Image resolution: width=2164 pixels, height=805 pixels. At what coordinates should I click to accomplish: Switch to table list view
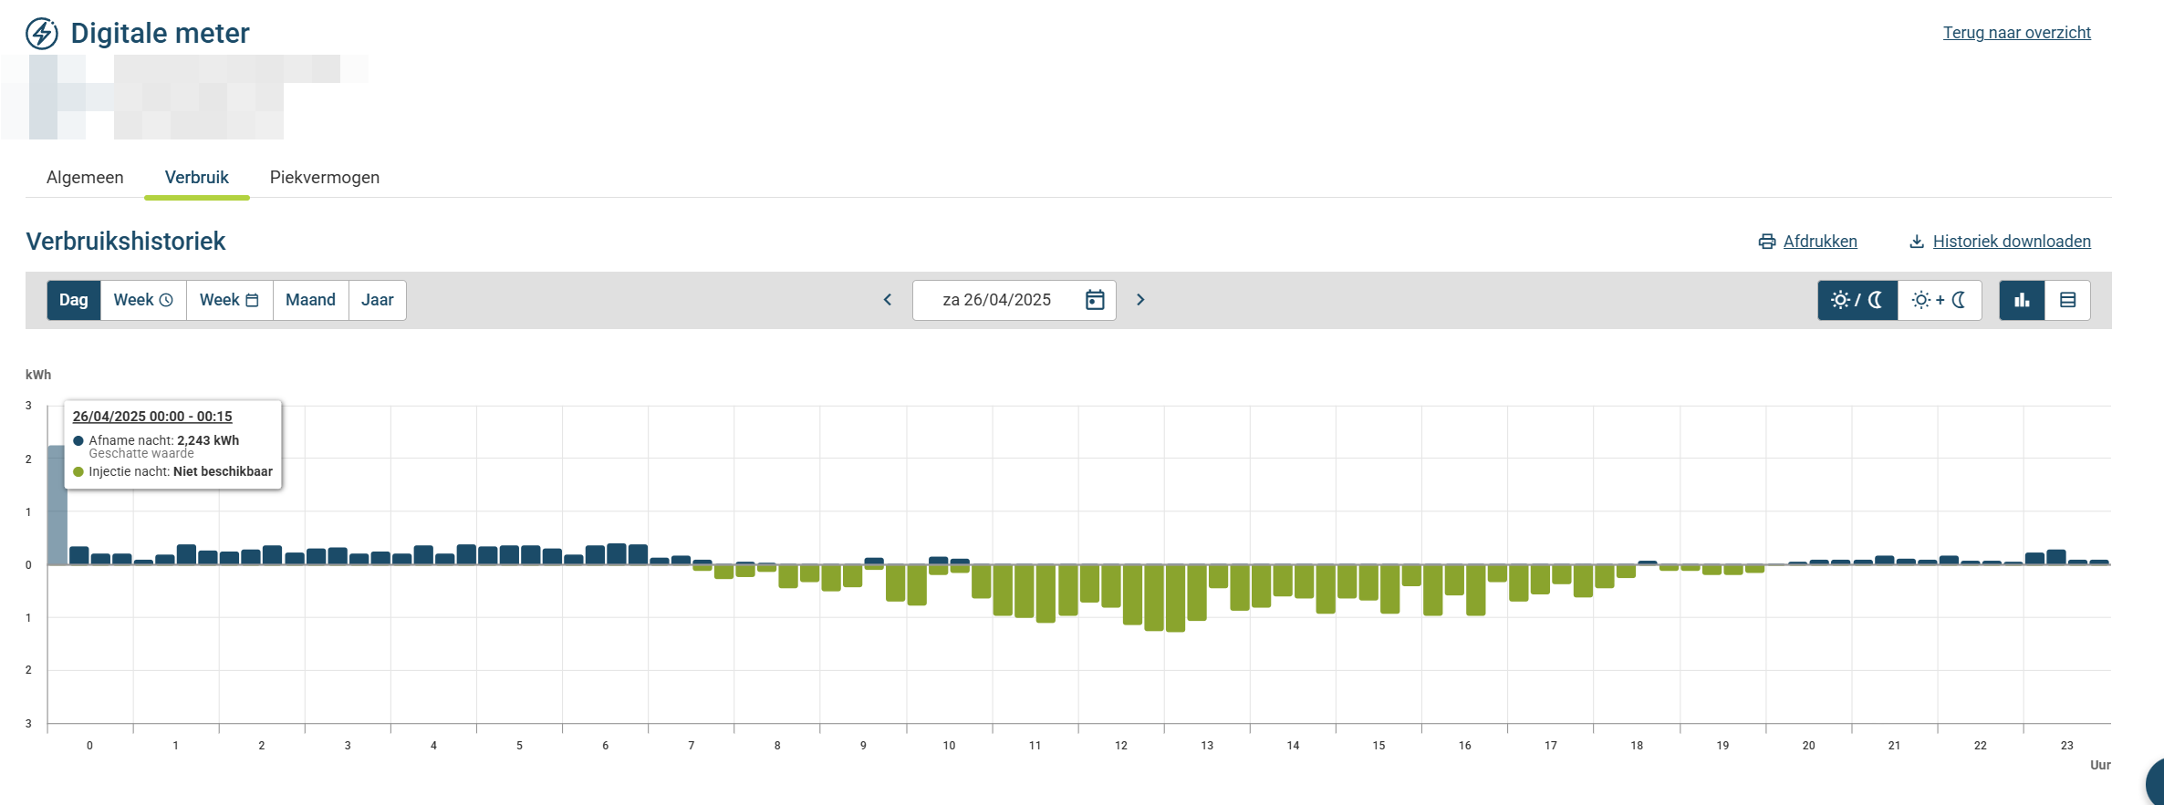2067,300
